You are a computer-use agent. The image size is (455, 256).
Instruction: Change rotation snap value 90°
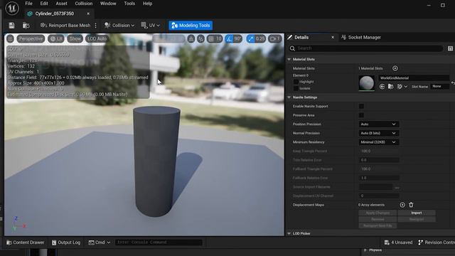[x=237, y=38]
